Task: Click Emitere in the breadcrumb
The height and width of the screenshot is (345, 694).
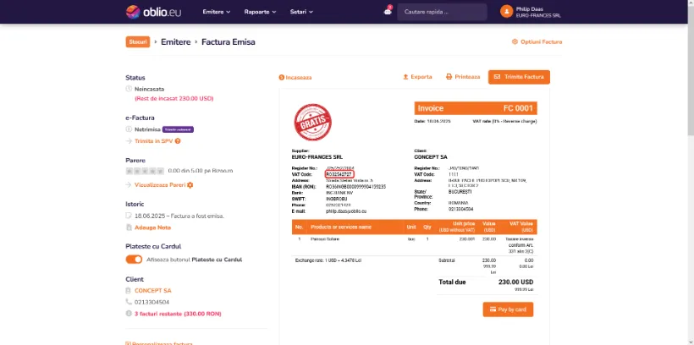Action: pyautogui.click(x=175, y=41)
